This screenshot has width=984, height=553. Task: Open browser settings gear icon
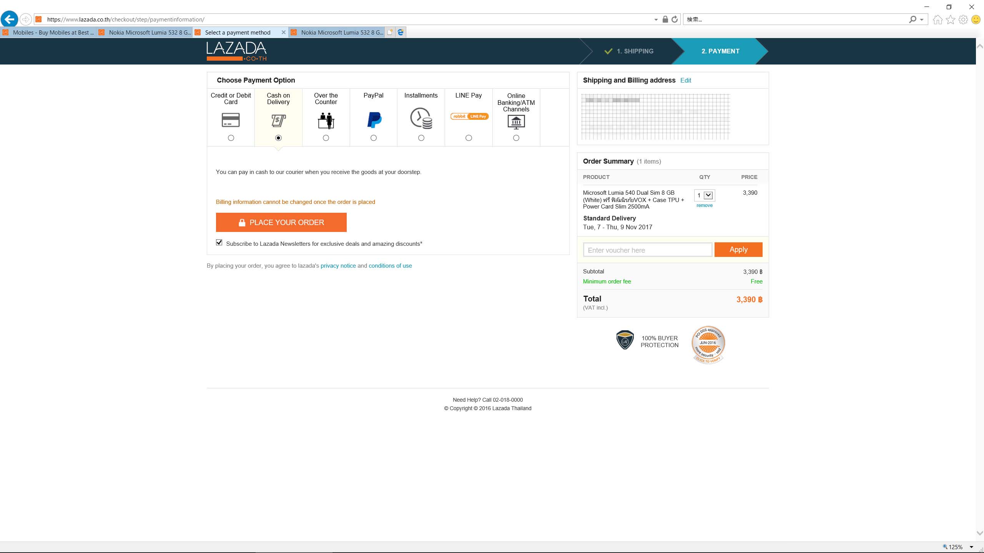click(x=963, y=19)
